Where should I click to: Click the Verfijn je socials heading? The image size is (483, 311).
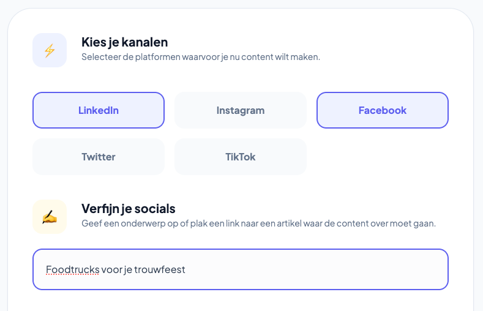[128, 209]
